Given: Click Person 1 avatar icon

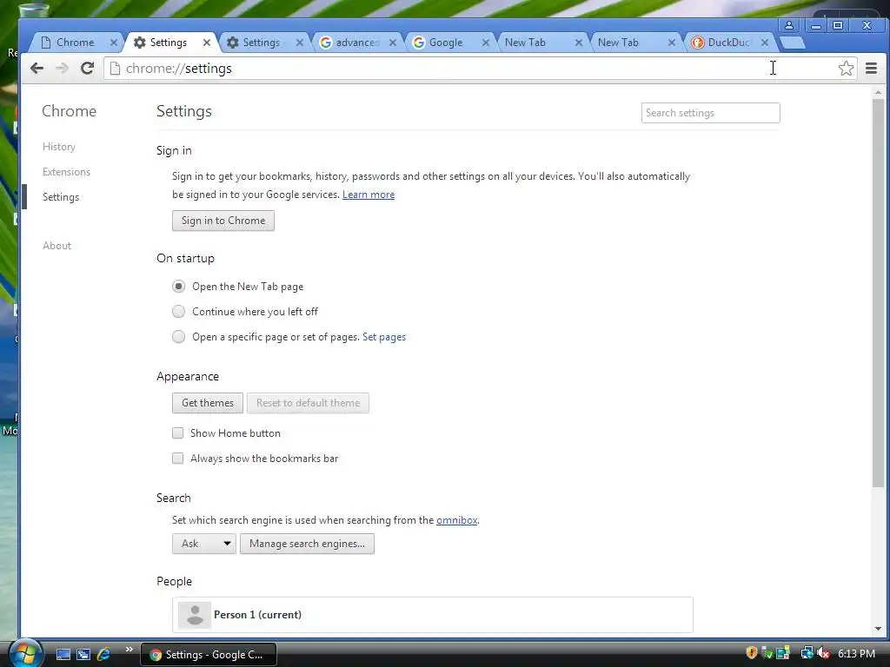Looking at the screenshot, I should (195, 615).
